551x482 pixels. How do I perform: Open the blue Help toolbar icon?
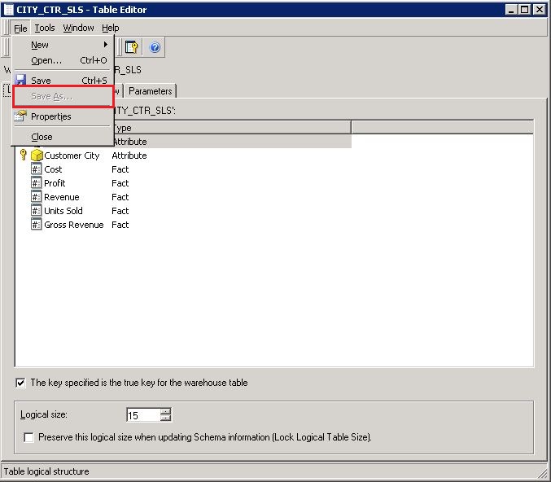tap(155, 46)
